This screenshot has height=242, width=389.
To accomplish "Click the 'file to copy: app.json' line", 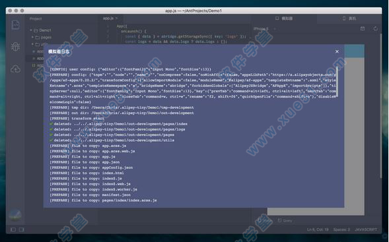I will coord(85,162).
